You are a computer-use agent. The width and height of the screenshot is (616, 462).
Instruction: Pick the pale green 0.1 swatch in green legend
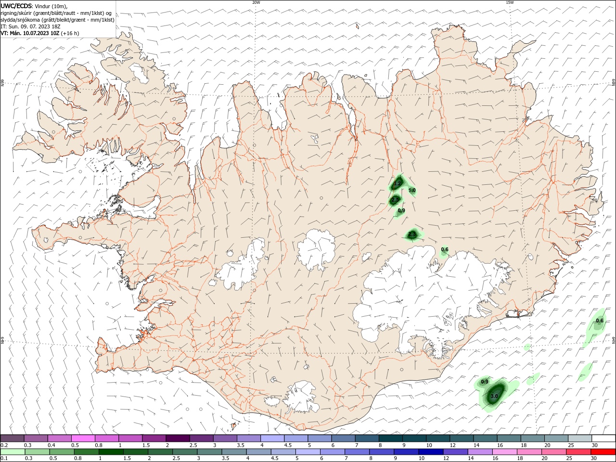click(12, 452)
